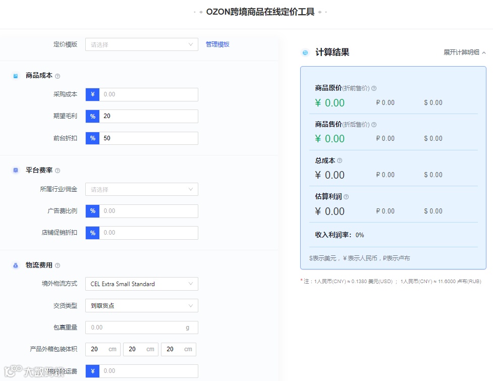Image resolution: width=493 pixels, height=381 pixels.
Task: Click the 物流费用 section icon
Action: point(16,265)
